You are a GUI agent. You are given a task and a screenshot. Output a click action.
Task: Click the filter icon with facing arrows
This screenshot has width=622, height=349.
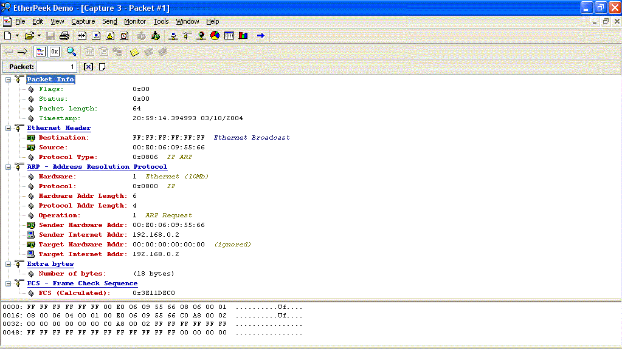point(82,36)
